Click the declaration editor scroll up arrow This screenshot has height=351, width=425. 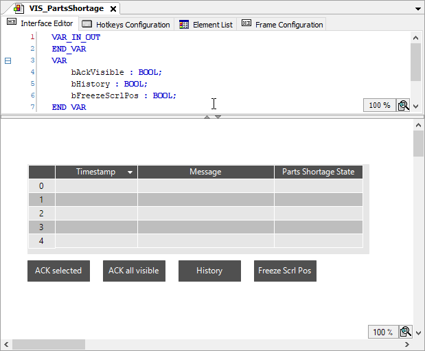click(x=415, y=38)
